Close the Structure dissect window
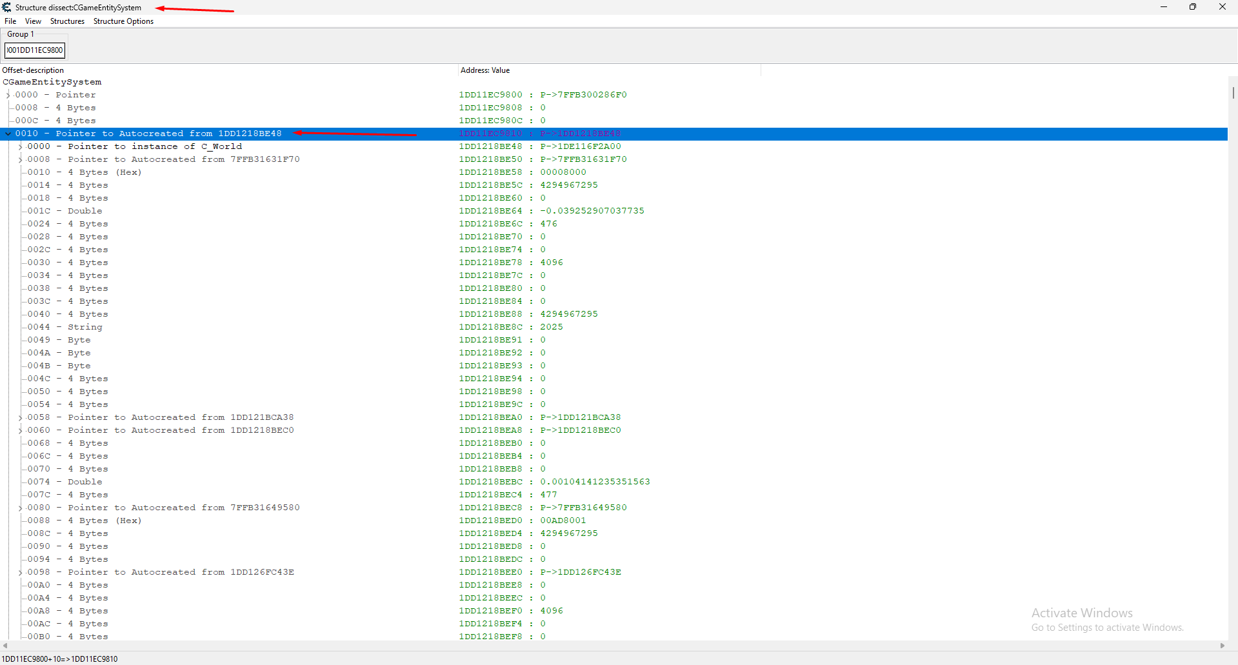 pos(1222,7)
